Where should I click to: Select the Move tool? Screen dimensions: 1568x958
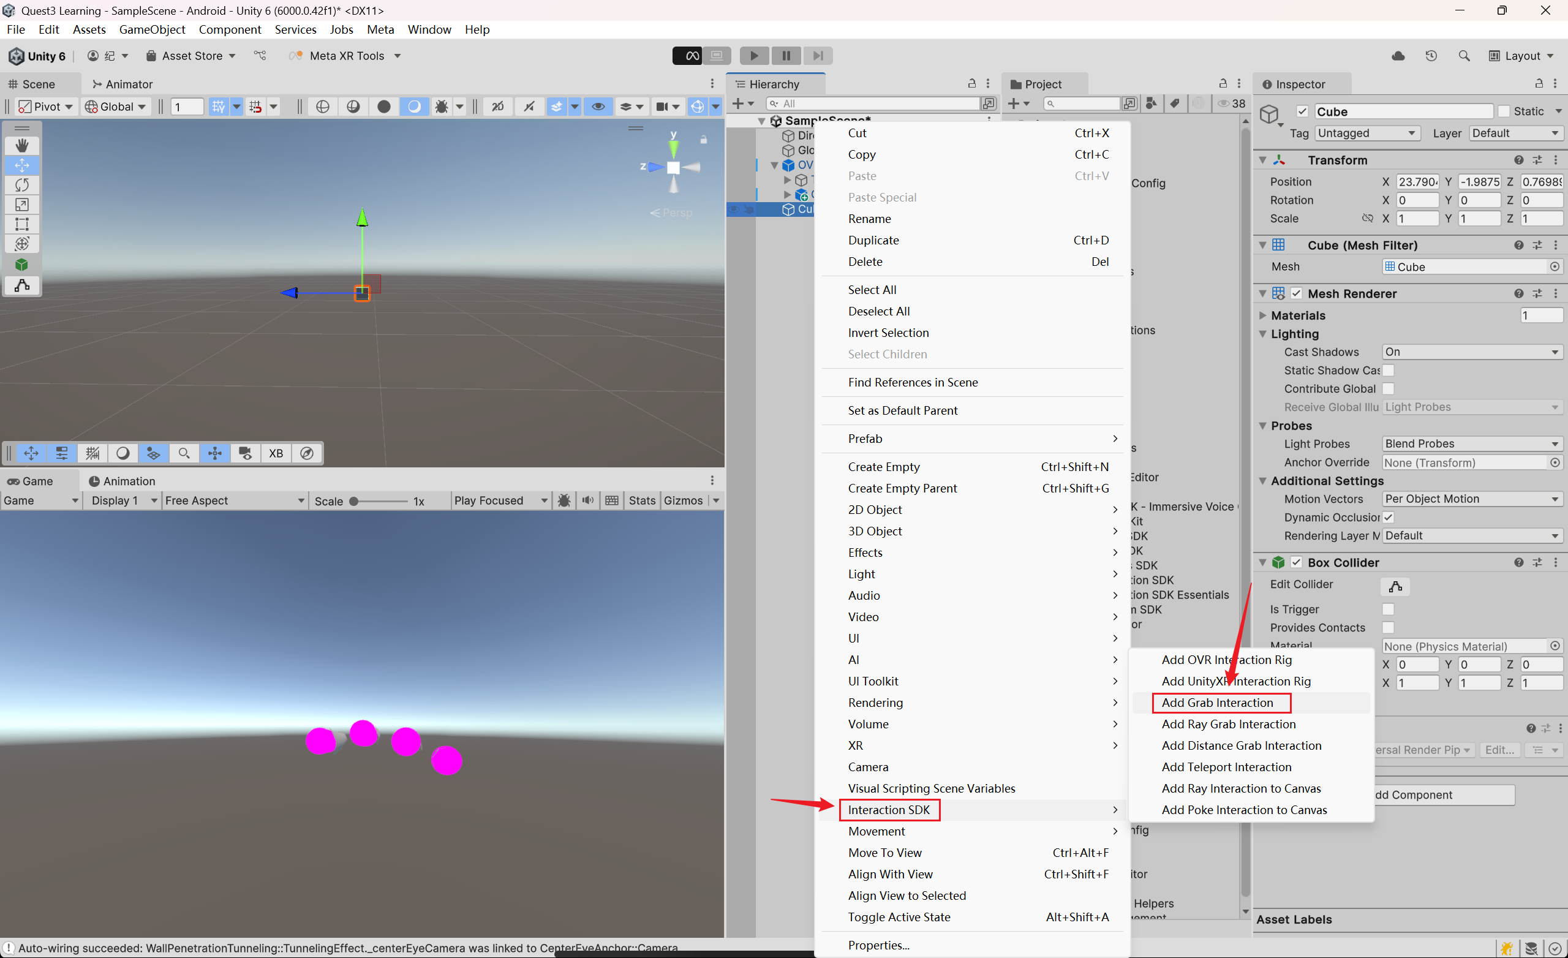point(21,165)
